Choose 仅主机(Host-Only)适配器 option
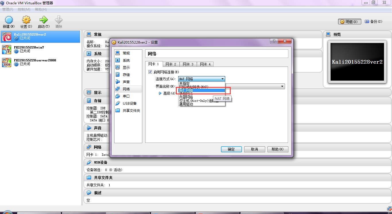Viewport: 392px width, 214px height. pyautogui.click(x=201, y=101)
